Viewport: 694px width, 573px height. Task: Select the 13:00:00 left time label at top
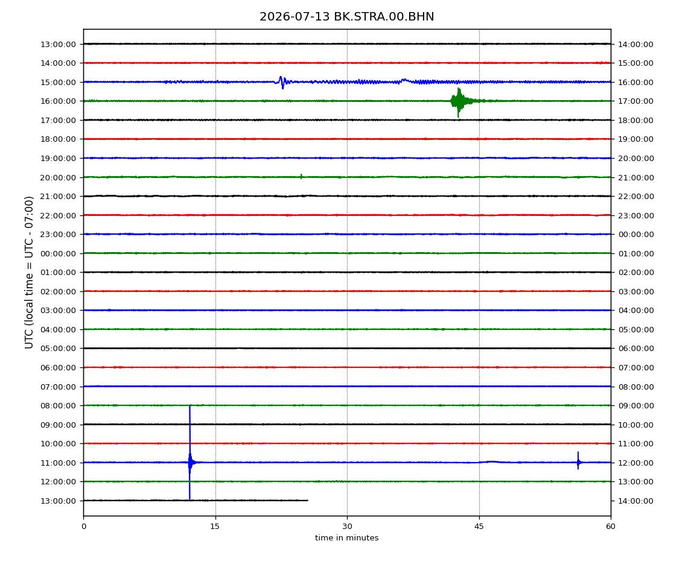coord(58,44)
